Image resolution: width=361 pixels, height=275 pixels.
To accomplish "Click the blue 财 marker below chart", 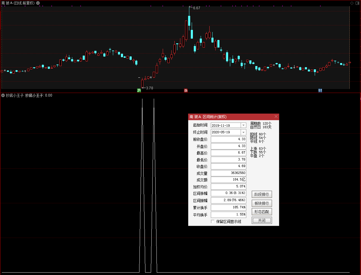I will click(x=320, y=91).
